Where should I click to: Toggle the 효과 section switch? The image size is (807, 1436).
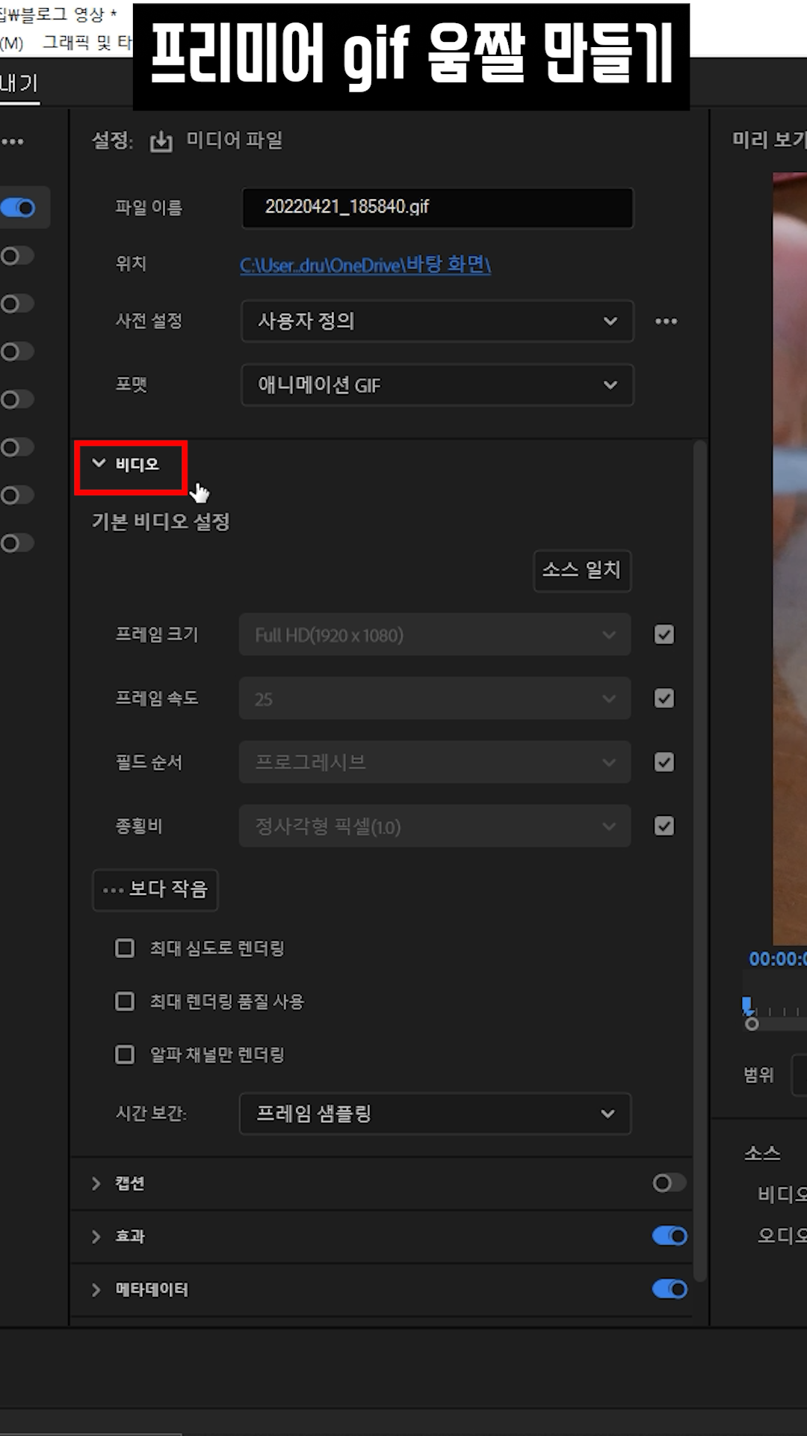[669, 1236]
